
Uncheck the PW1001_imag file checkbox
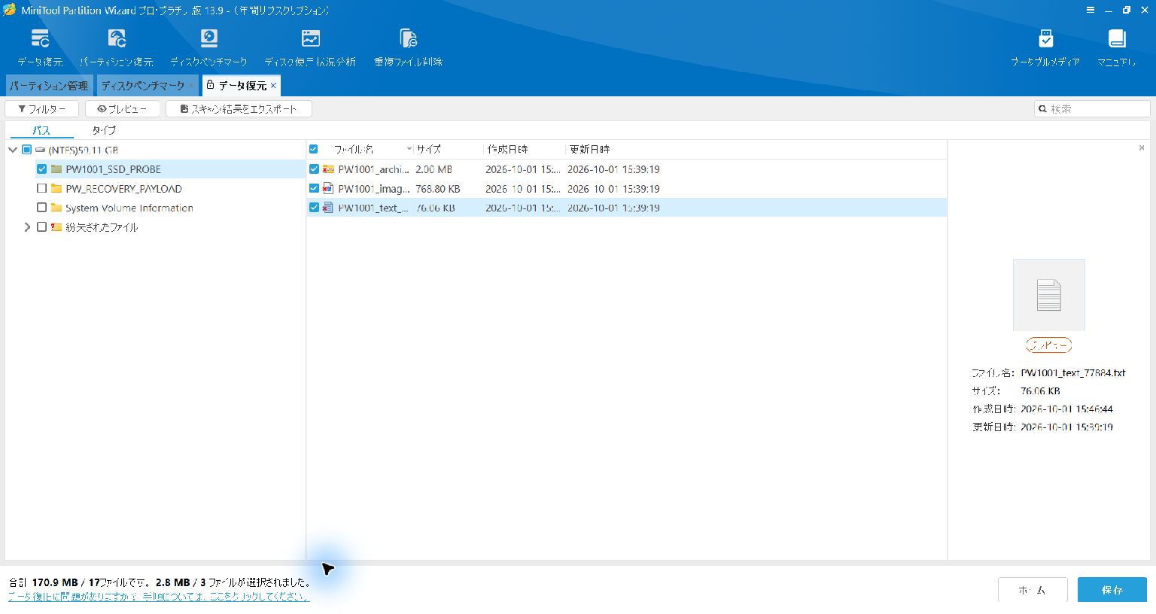click(314, 189)
